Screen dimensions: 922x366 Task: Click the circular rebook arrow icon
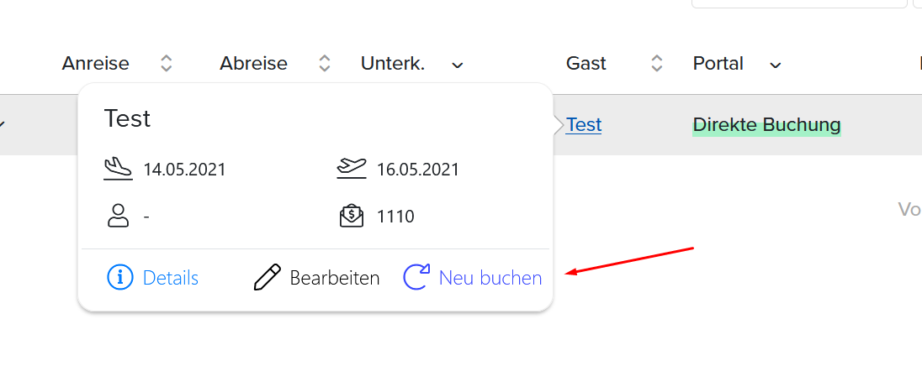coord(416,277)
